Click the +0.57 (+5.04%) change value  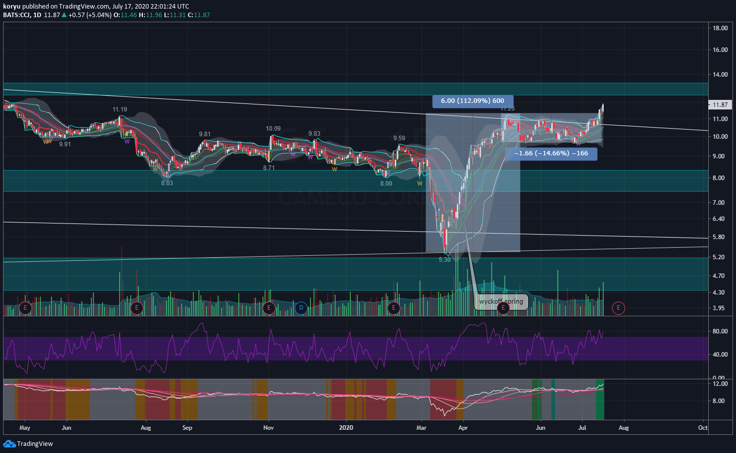(x=90, y=15)
